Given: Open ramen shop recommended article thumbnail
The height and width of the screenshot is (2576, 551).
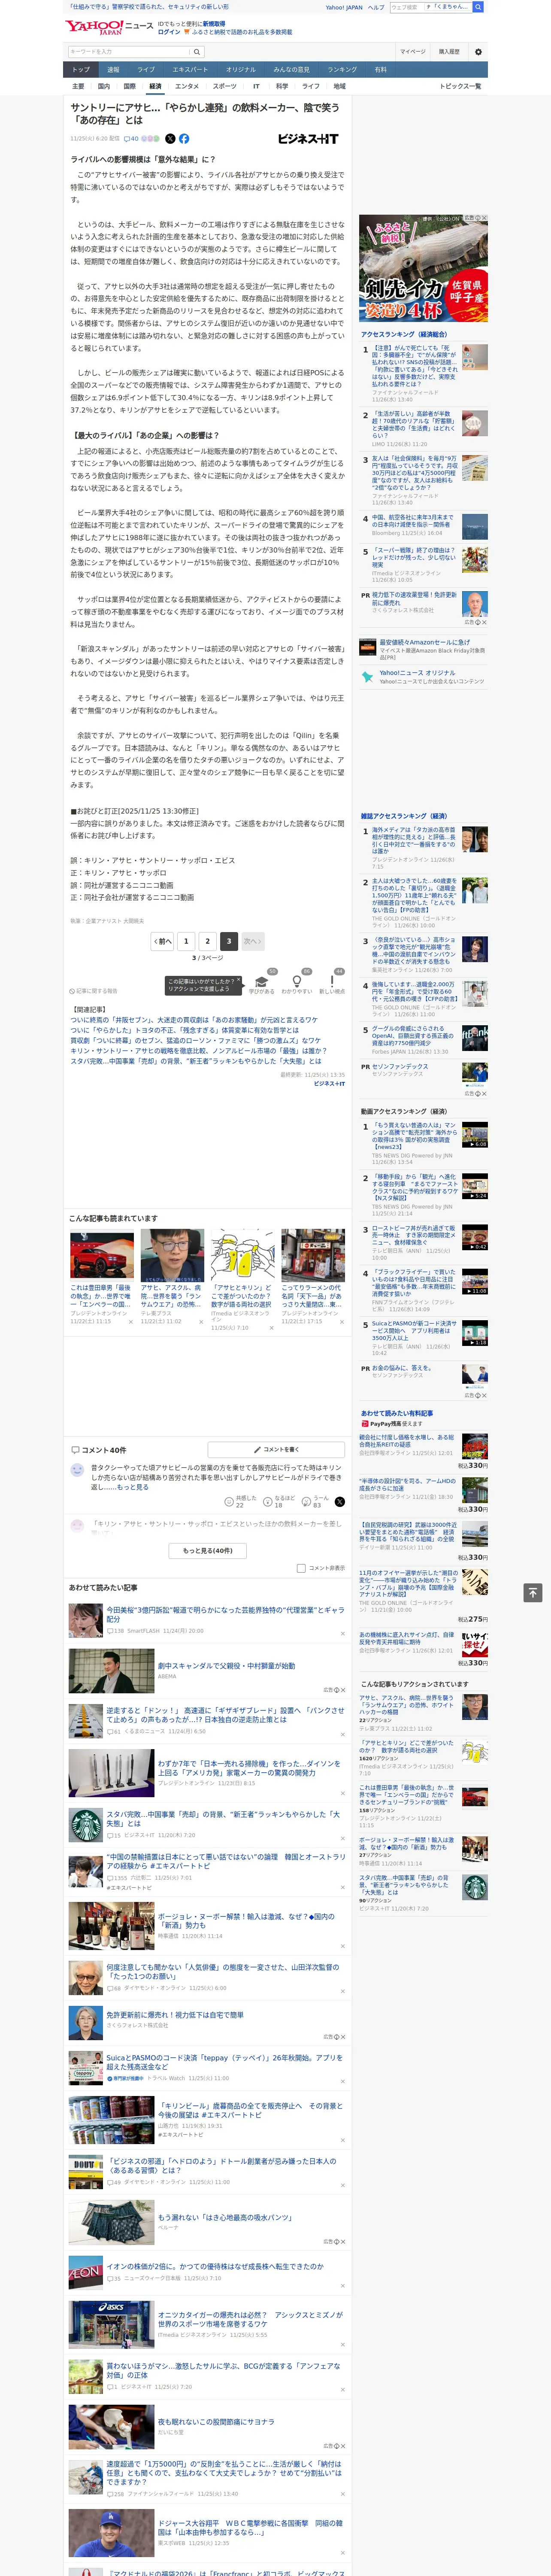Looking at the screenshot, I should pyautogui.click(x=313, y=1255).
